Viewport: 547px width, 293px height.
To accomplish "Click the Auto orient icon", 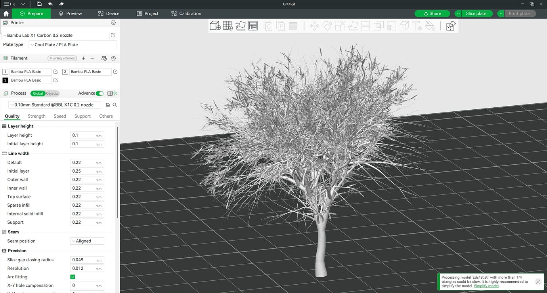I will tap(241, 26).
